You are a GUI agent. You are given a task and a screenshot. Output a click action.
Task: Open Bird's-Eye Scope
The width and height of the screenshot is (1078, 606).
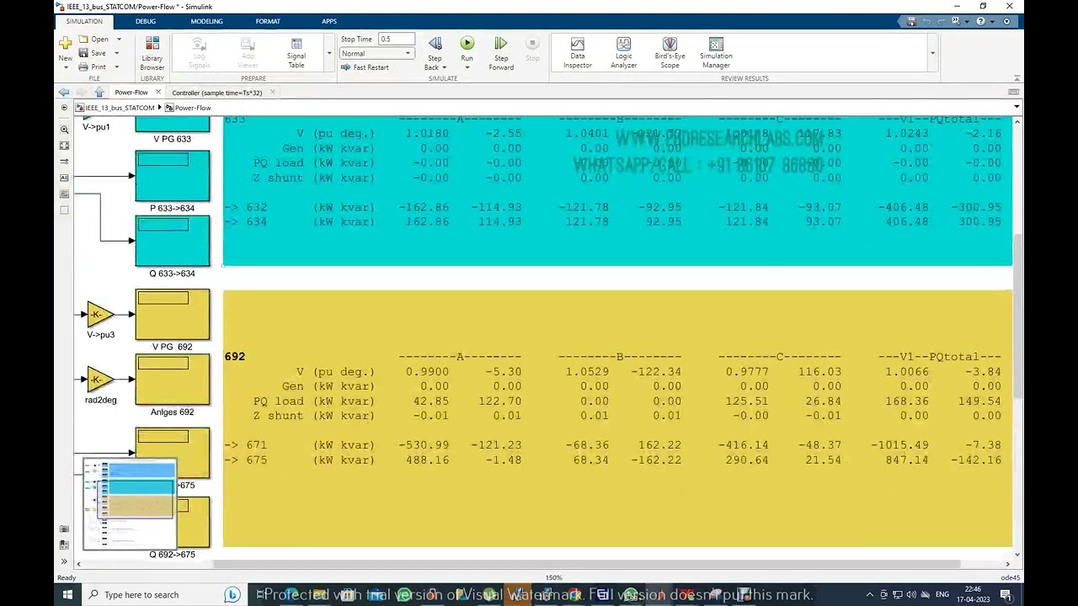(x=670, y=53)
